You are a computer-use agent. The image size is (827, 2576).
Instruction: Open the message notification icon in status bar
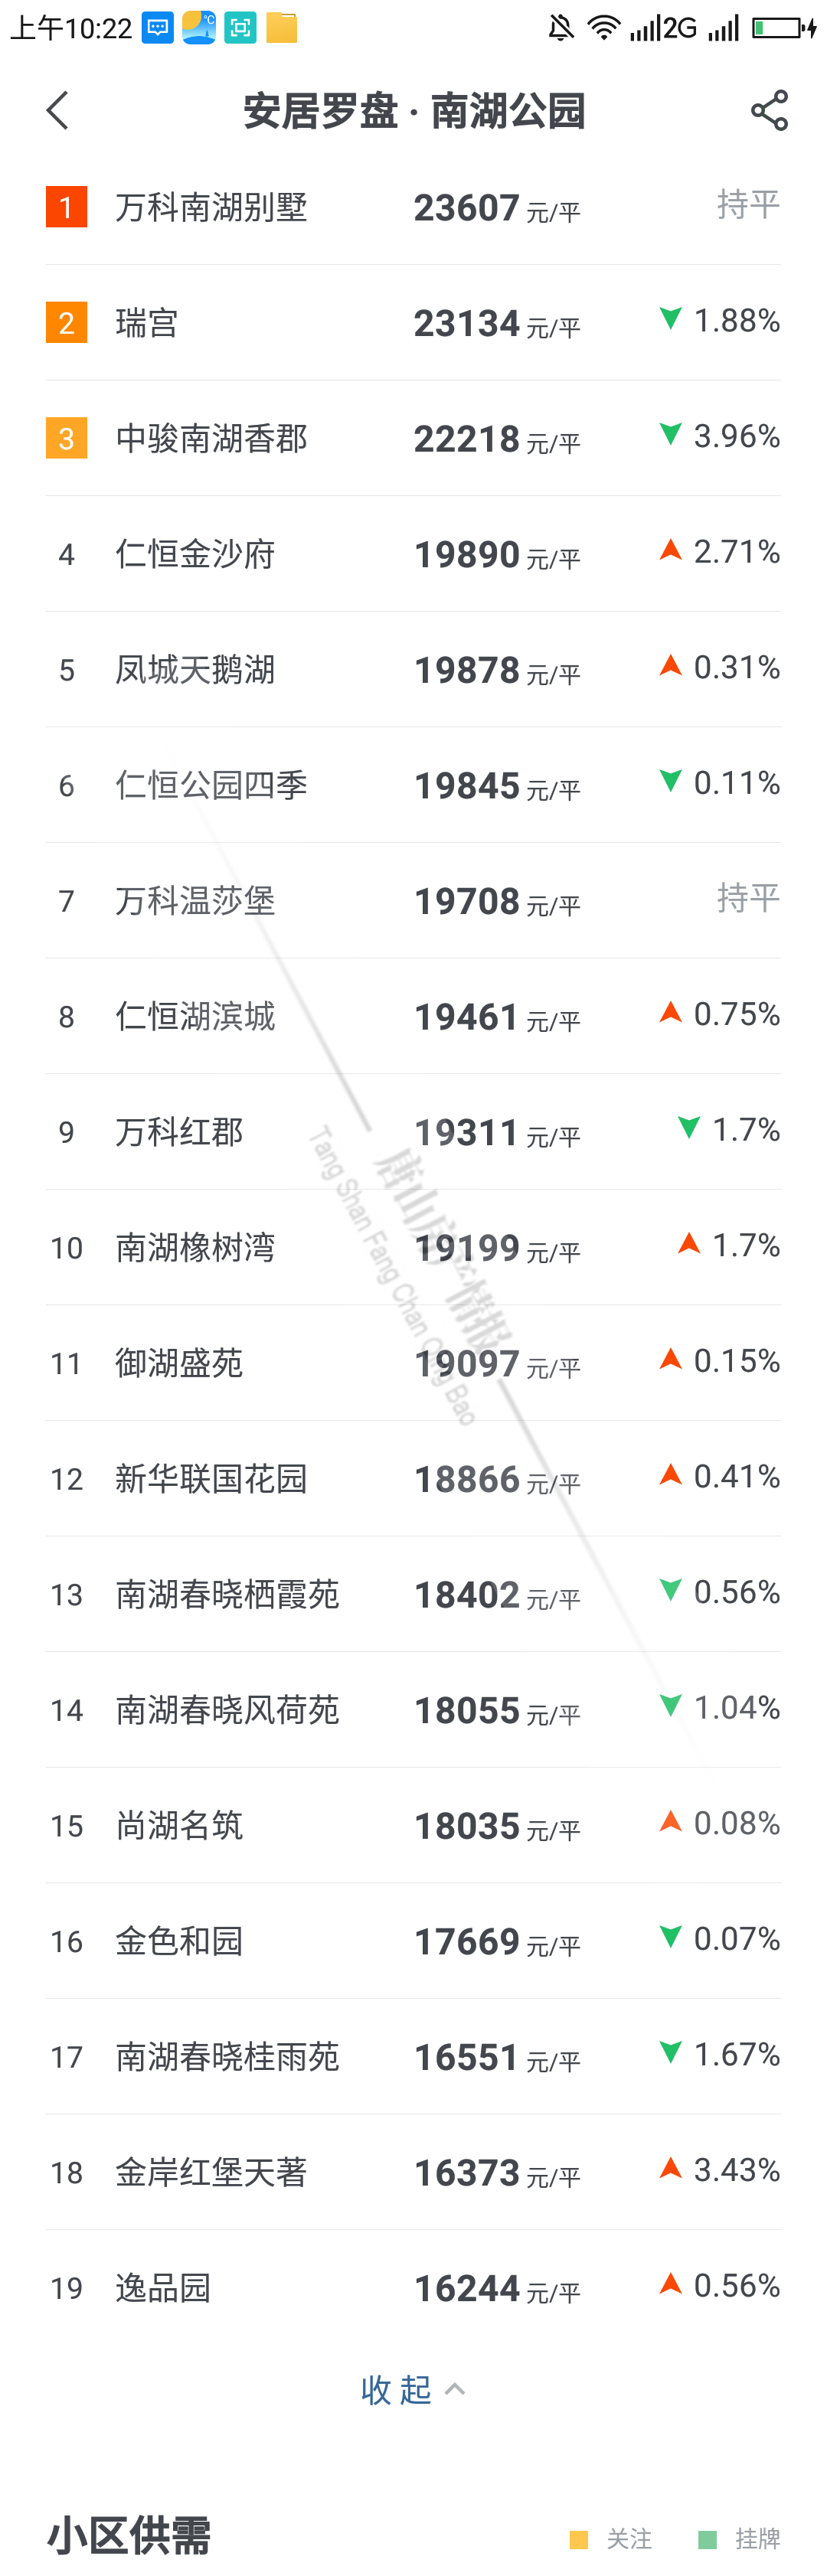pos(158,28)
